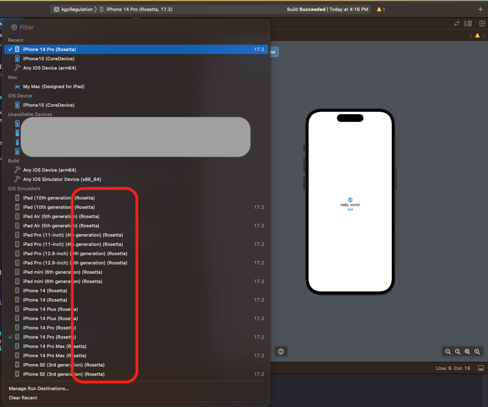Viewport: 488px width, 407px height.
Task: Select iPad (10th generation) (Rosetta) 17.2
Action: coord(136,207)
